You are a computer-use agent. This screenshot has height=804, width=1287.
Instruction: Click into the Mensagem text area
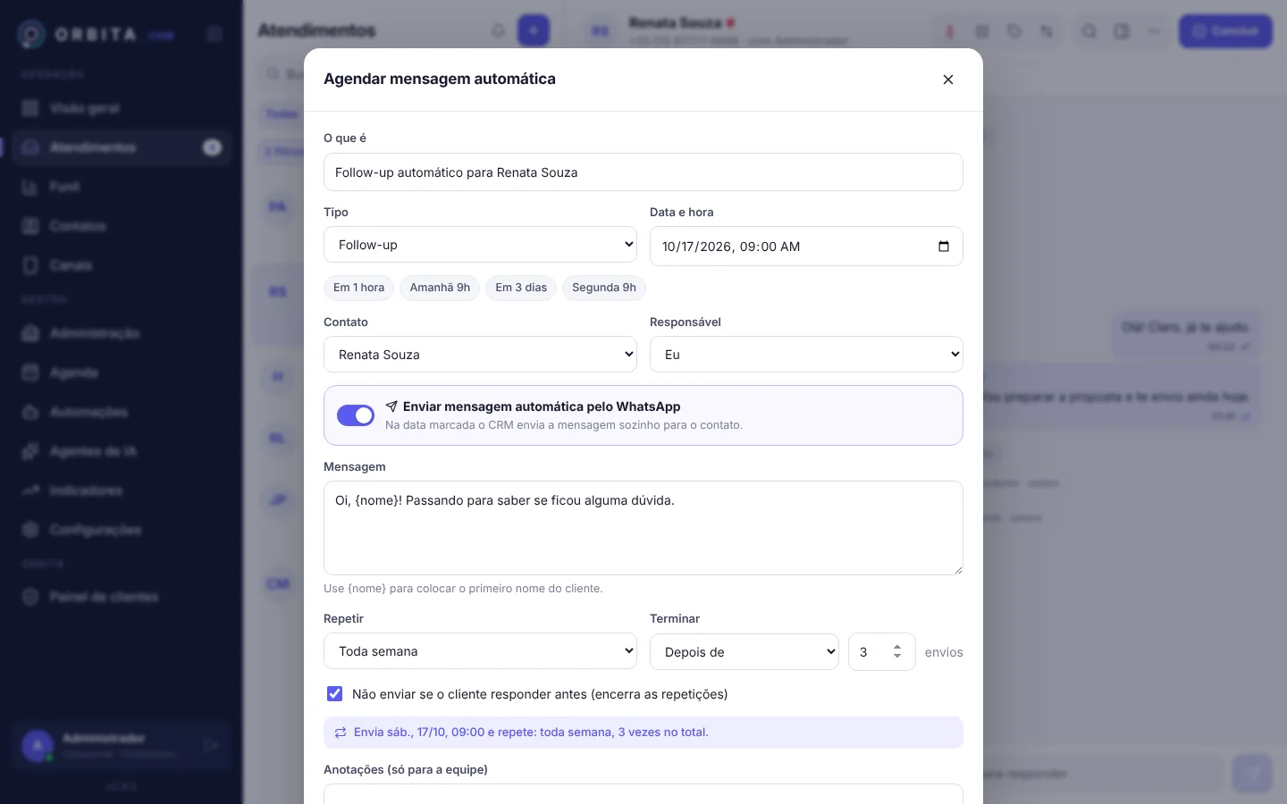643,528
